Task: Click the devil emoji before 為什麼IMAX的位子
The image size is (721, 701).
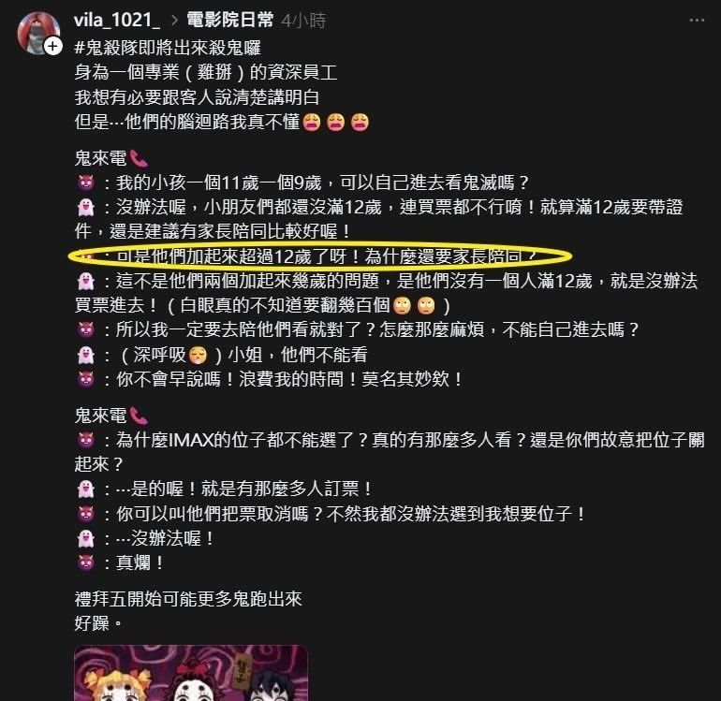Action: [86, 441]
